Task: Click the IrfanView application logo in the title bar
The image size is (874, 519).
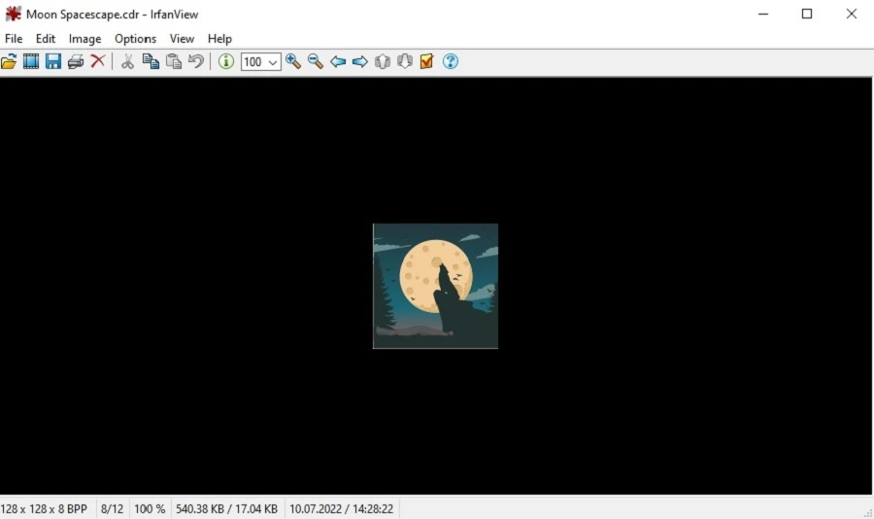Action: pos(13,14)
